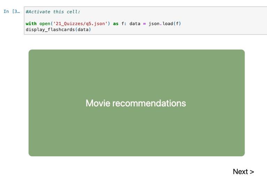Click the display_flashcards(data) line
Viewport: 267px width, 179px height.
59,30
